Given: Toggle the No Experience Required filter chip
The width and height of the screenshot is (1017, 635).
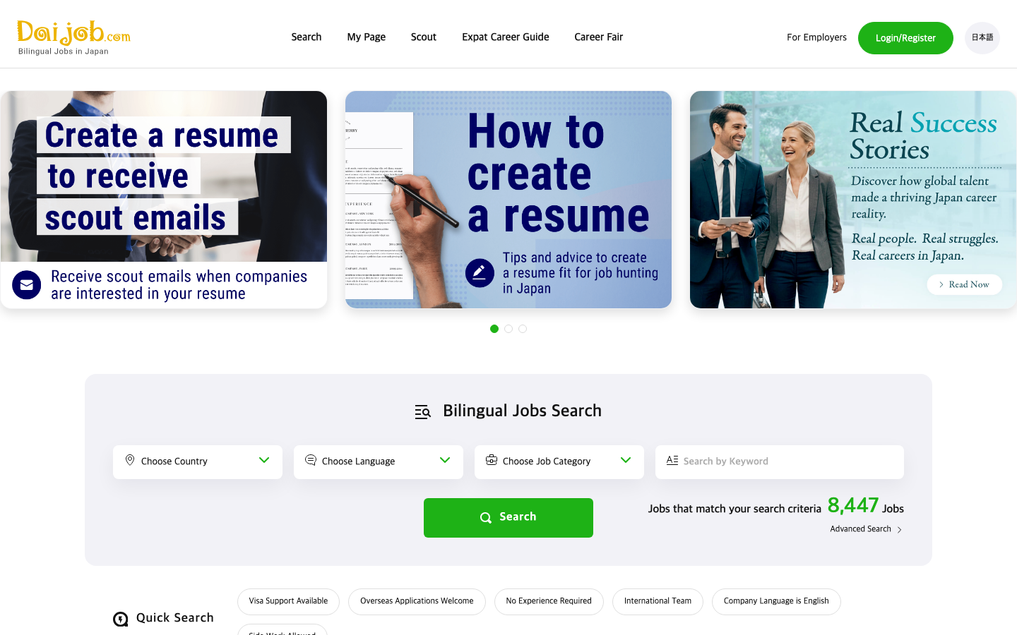Looking at the screenshot, I should pyautogui.click(x=549, y=602).
